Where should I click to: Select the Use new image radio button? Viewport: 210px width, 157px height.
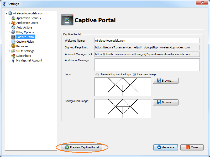tap(135, 75)
